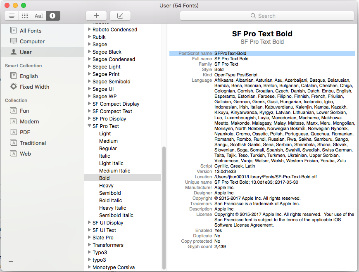Select SF Pro Text Italic style
The width and height of the screenshot is (359, 272).
tap(105, 156)
